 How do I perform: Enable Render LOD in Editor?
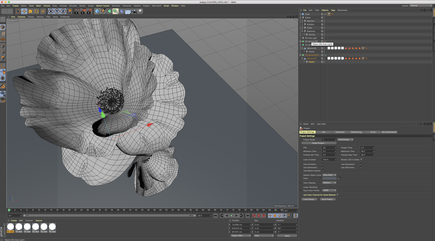click(x=361, y=159)
